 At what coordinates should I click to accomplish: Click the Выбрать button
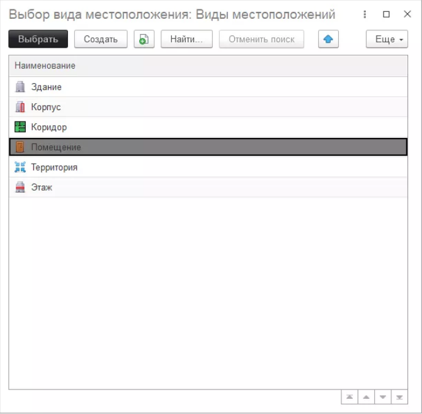[x=38, y=39]
